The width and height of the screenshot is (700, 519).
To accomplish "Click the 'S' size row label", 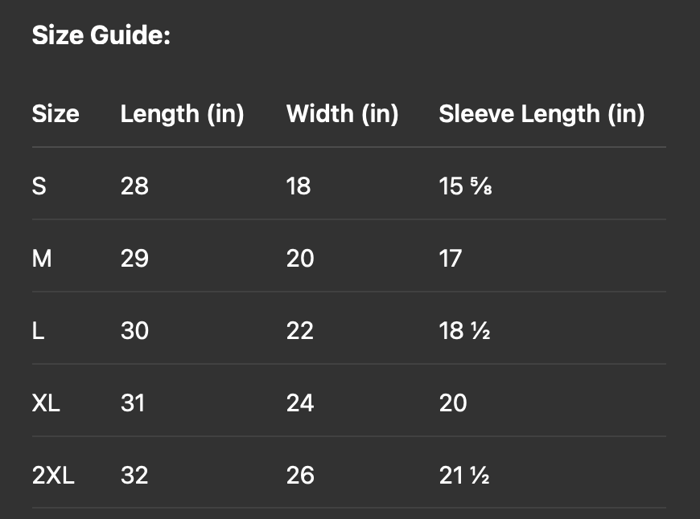I will point(39,186).
